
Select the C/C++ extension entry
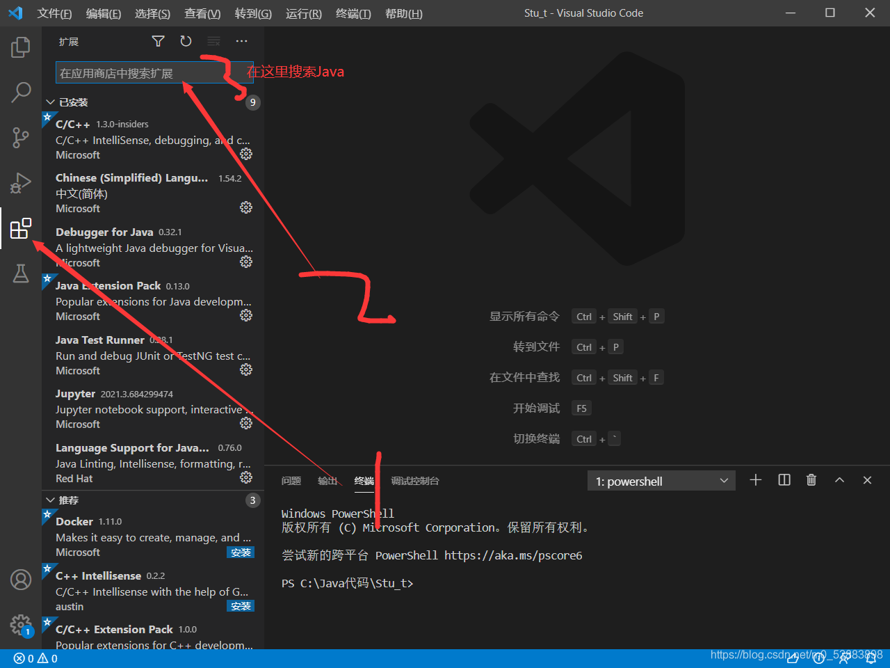153,139
